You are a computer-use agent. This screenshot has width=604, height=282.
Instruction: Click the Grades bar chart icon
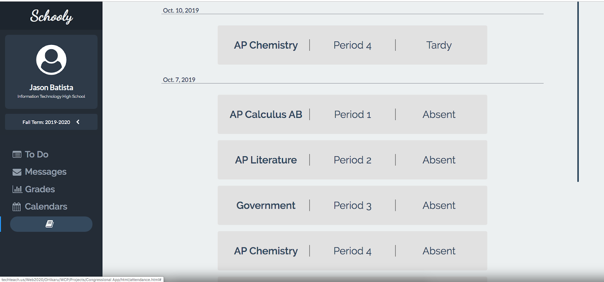point(17,189)
